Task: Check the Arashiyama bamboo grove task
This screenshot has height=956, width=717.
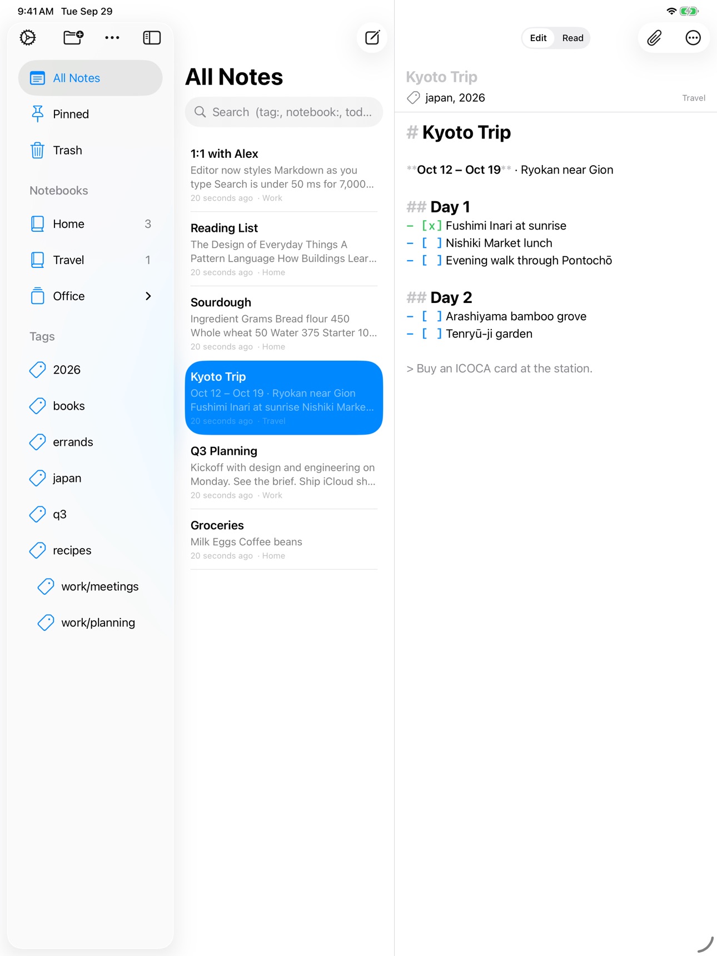Action: click(432, 316)
